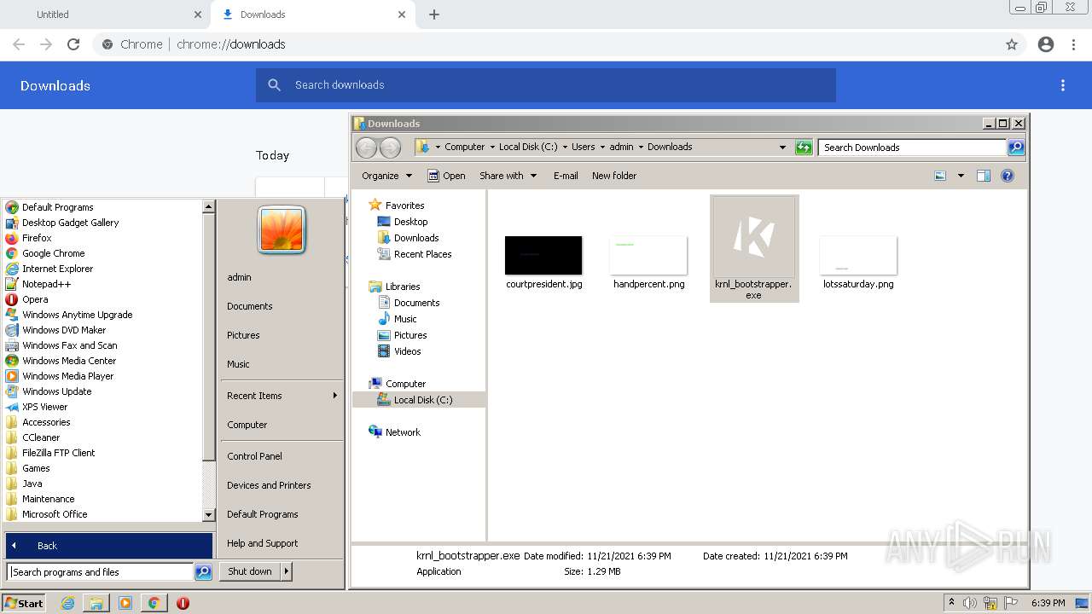Viewport: 1092px width, 614px height.
Task: Open a new Chrome tab with the plus button
Action: [x=434, y=14]
